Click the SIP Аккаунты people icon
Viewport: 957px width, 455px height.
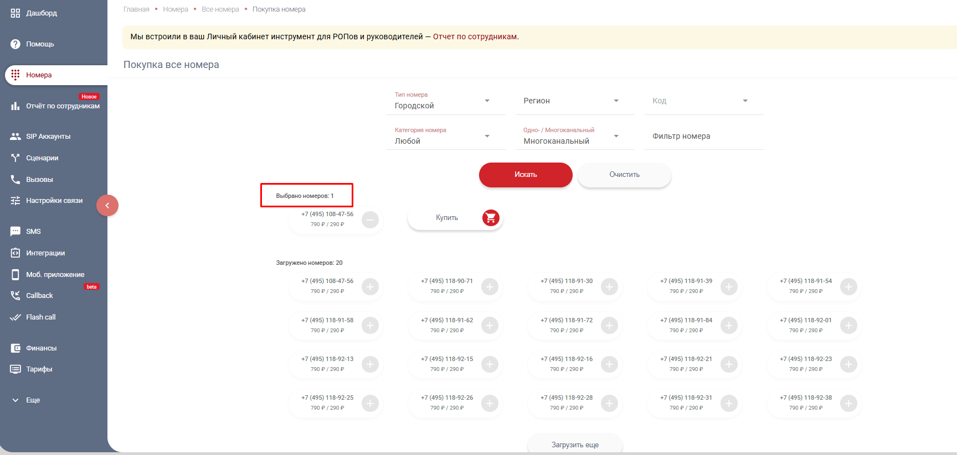click(x=16, y=137)
